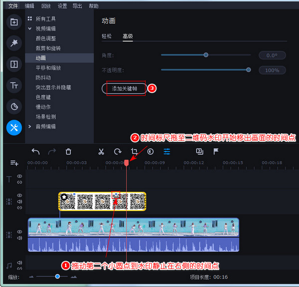Select 所有工具 in tools list
Viewport: 299px width, 287px height.
[x=46, y=18]
